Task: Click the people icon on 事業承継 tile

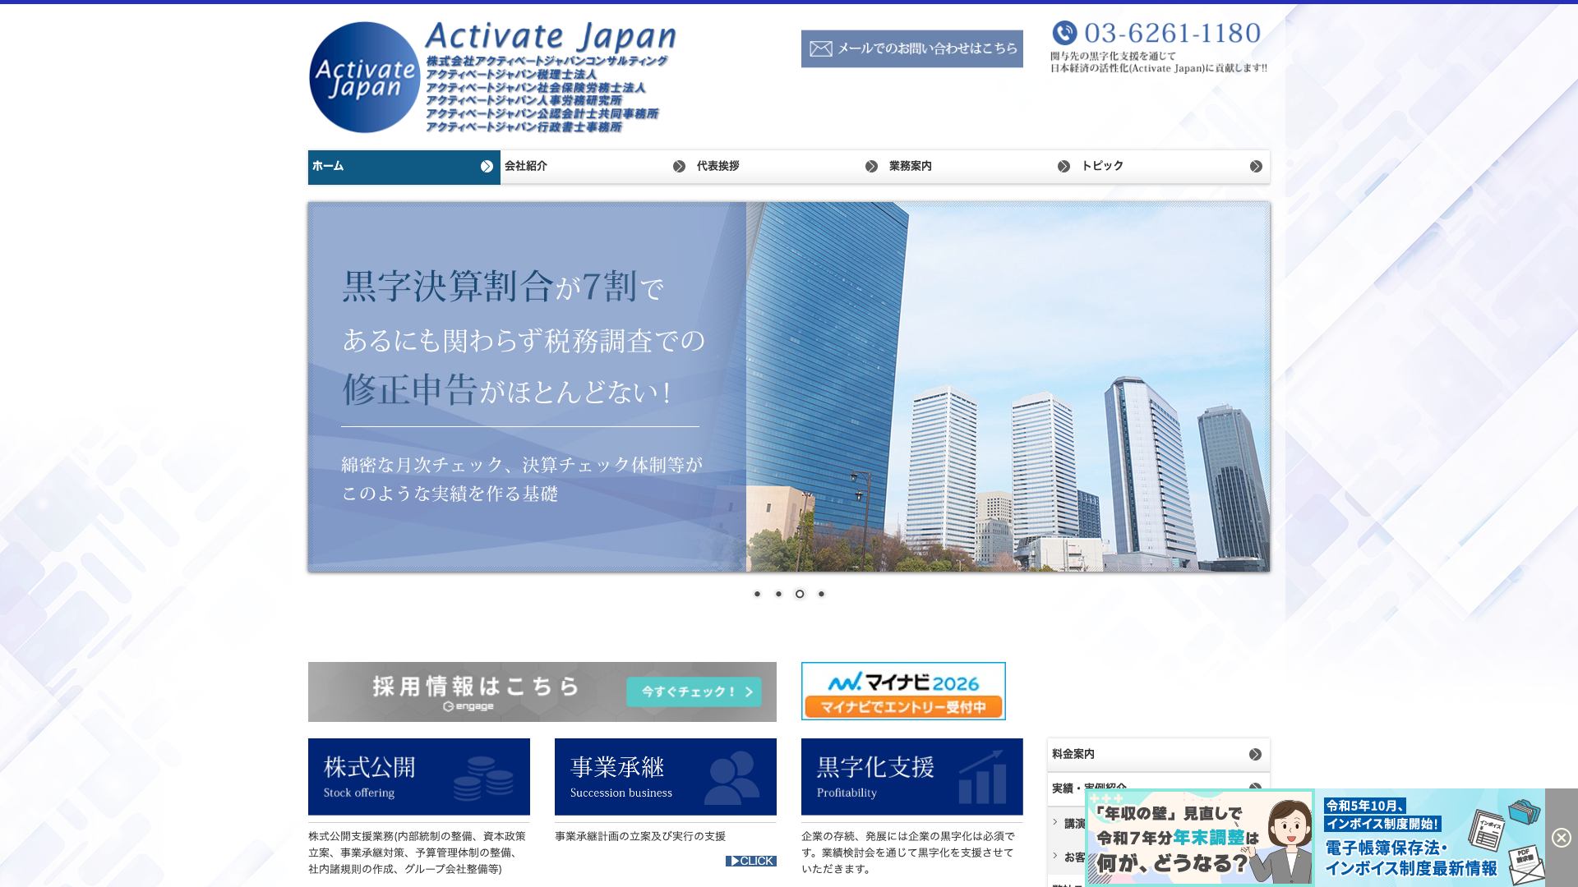Action: point(731,778)
